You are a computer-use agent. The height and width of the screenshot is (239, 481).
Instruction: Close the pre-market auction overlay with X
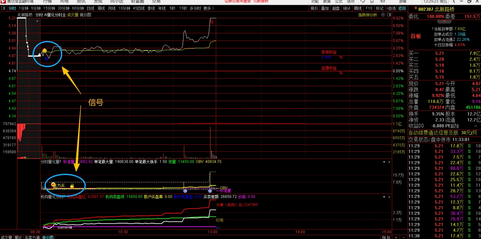tap(37, 21)
